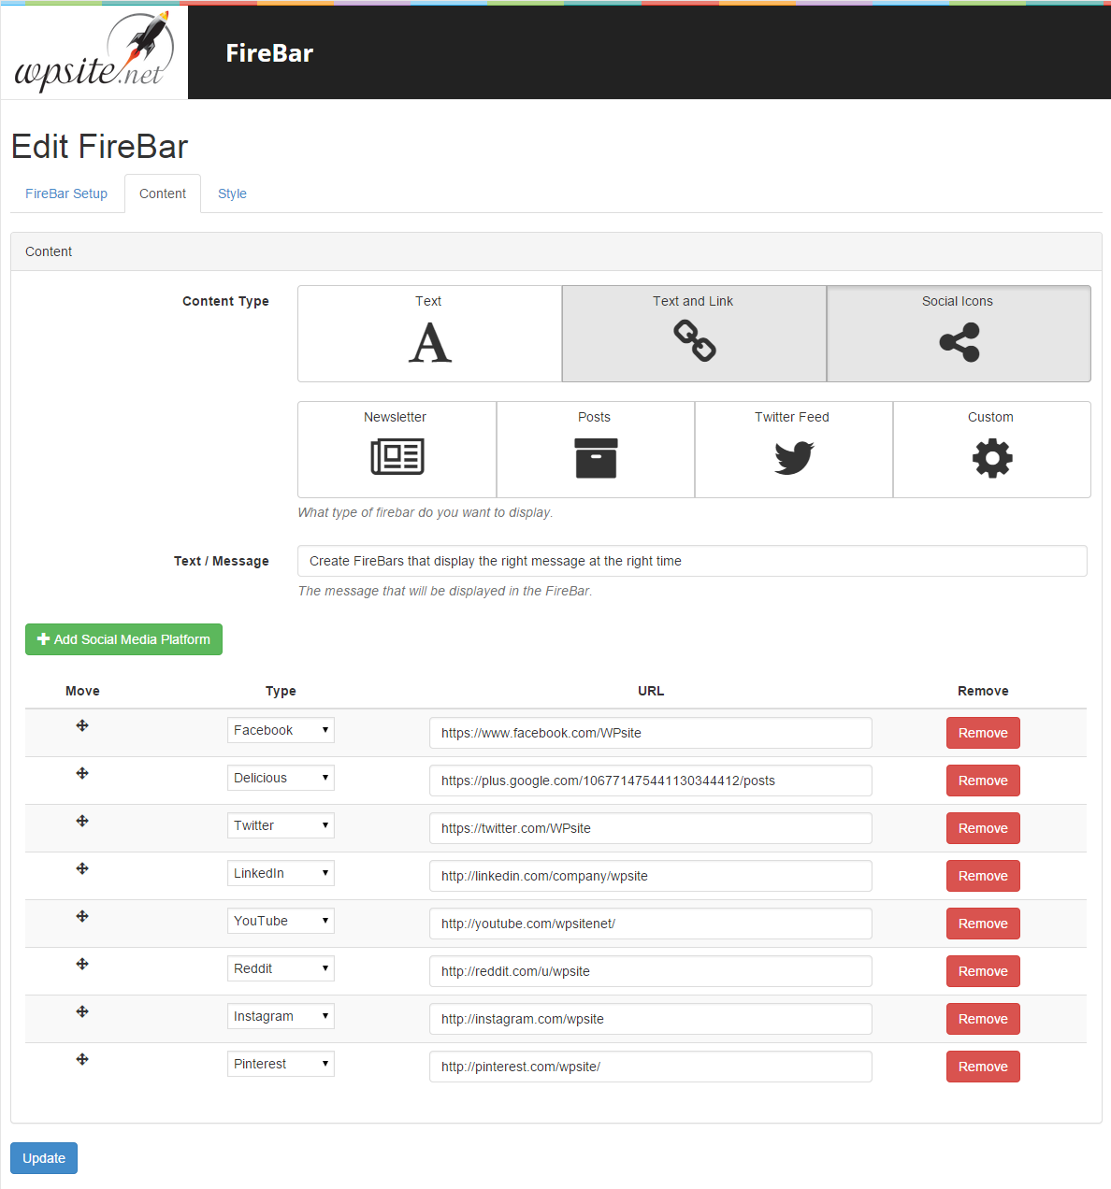Click the twitter.com/WPsite URL field
Viewport: 1111px width, 1189px height.
pos(651,828)
